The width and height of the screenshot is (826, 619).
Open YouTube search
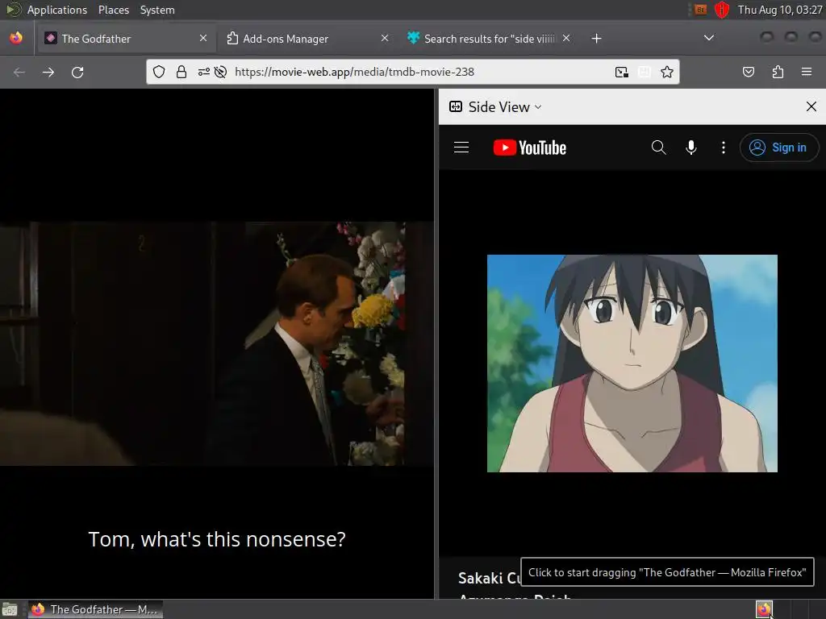658,147
